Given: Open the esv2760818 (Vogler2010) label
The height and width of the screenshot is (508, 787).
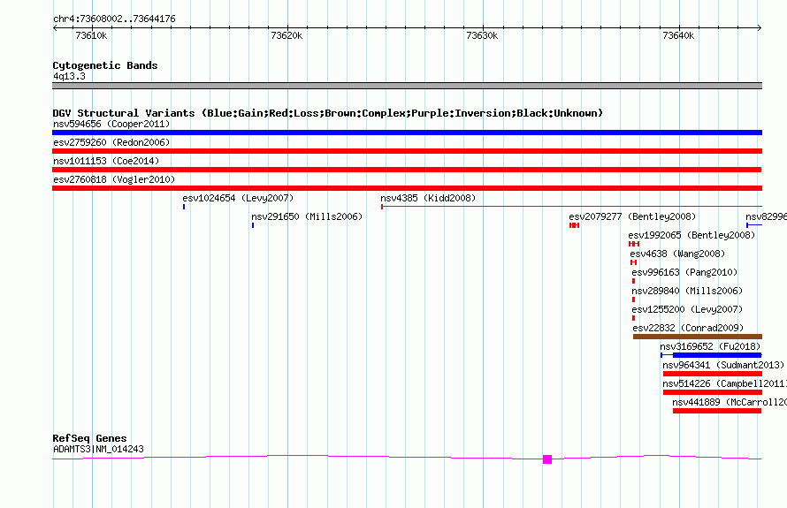Looking at the screenshot, I should 114,179.
